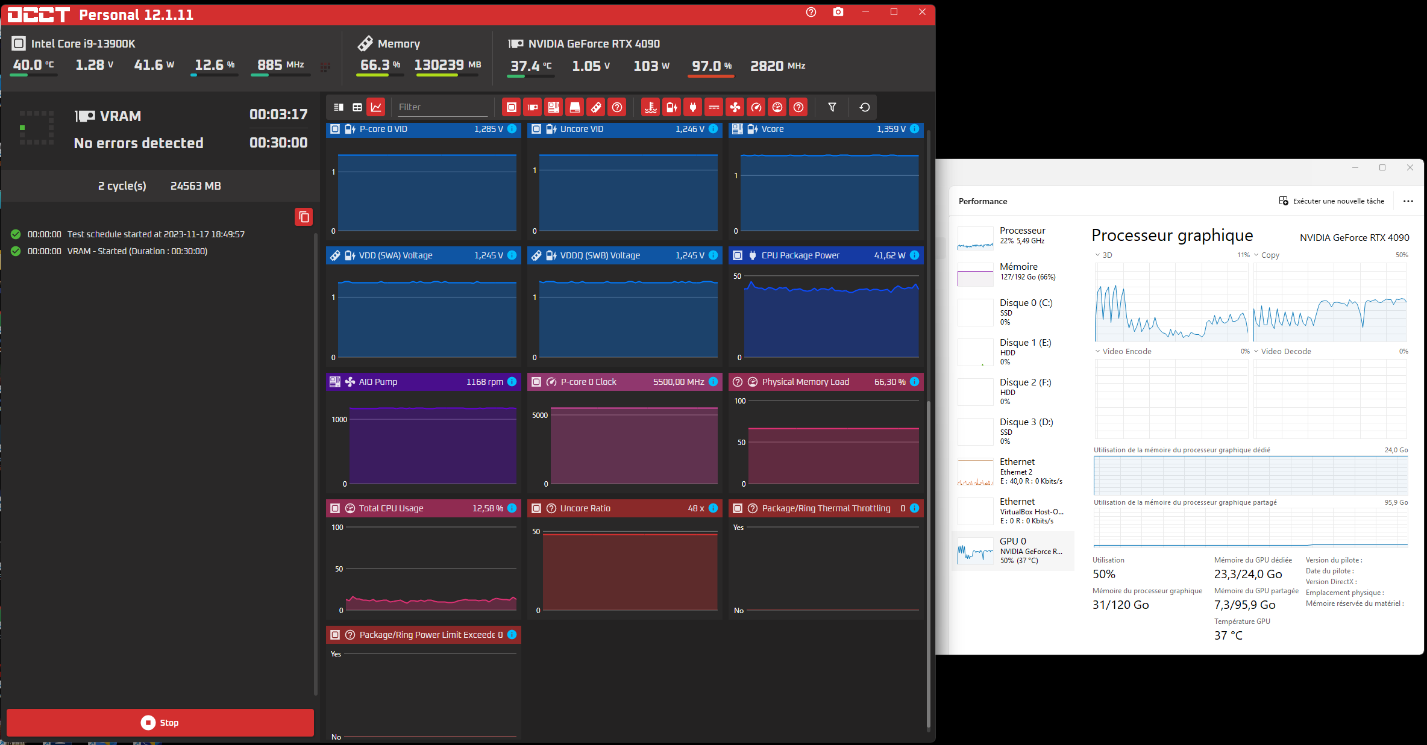The image size is (1427, 745).
Task: Click the CPU 40.0 °C temperature bar
Action: [x=34, y=75]
